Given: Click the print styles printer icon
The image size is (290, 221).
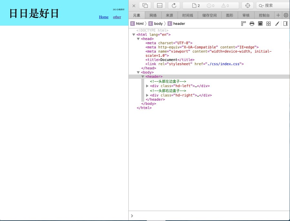Looking at the screenshot, I should (252, 24).
